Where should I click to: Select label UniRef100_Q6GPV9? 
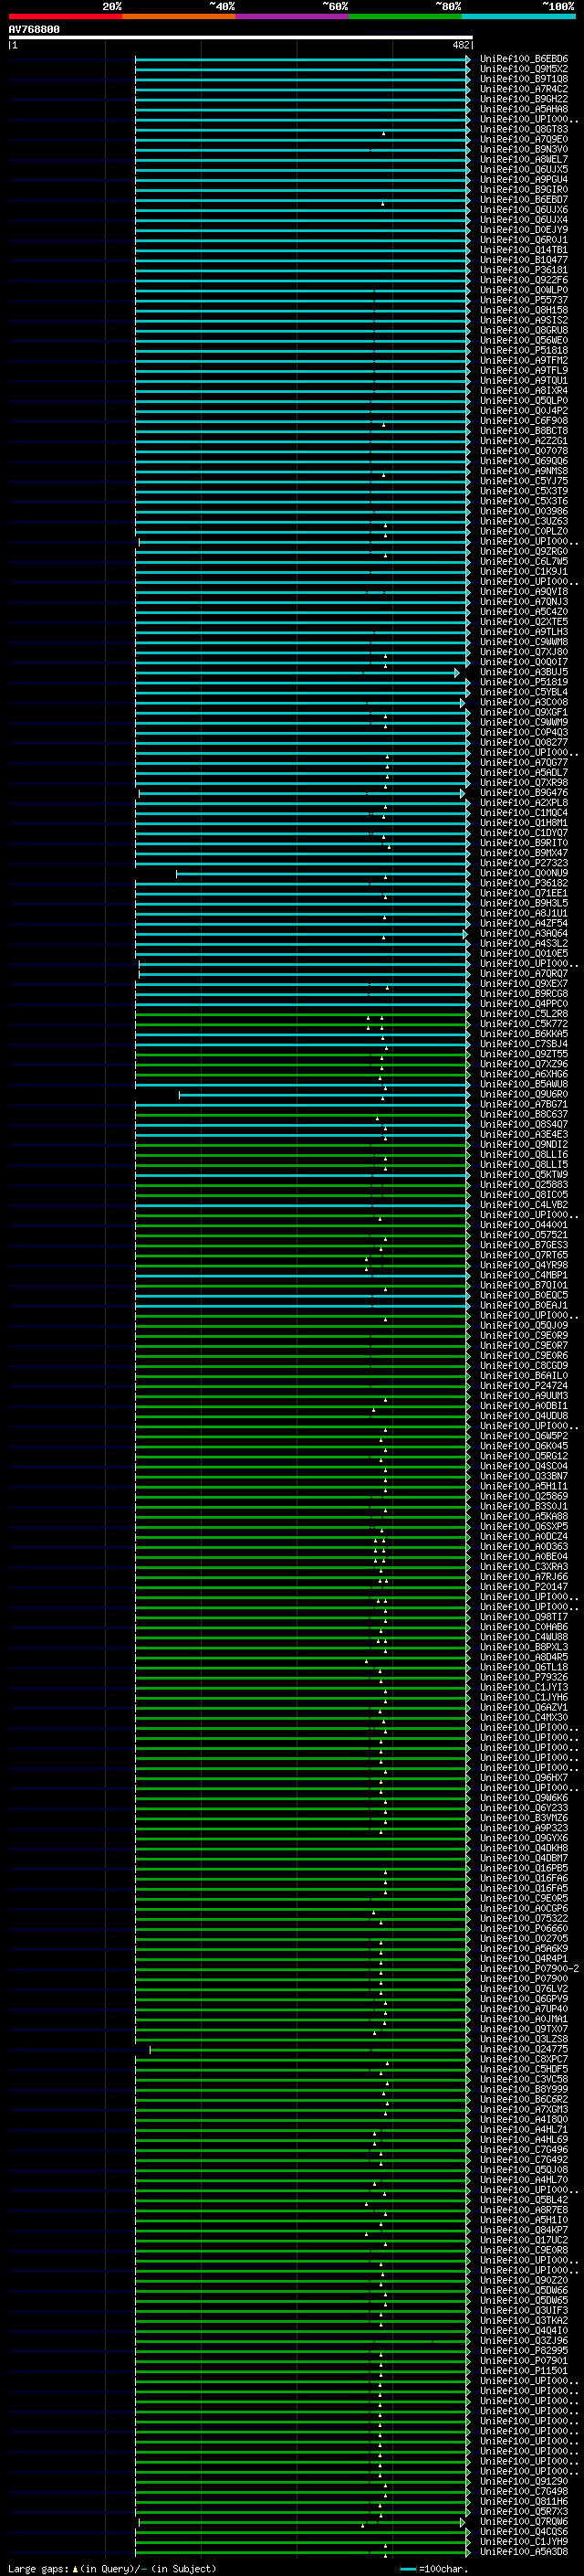(x=523, y=1999)
